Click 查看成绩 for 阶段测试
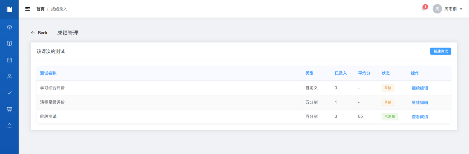 [x=420, y=117]
